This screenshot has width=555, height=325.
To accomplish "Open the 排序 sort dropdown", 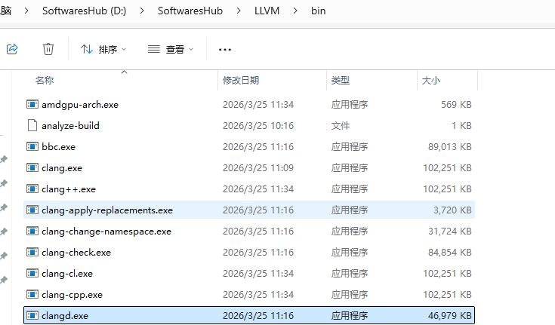I will click(103, 49).
